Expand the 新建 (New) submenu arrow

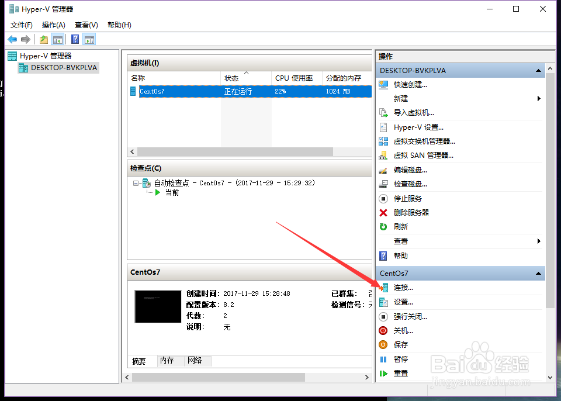[539, 98]
